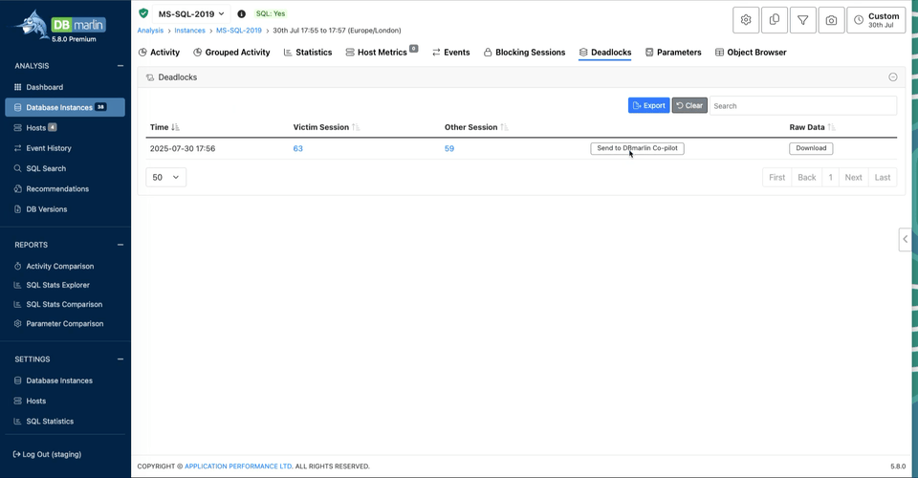Collapse the SETTINGS sidebar section
918x478 pixels.
pos(120,359)
